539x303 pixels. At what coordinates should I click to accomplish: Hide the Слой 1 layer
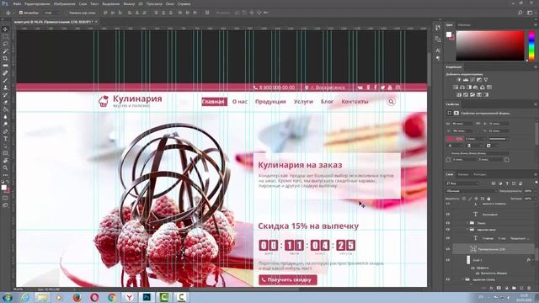[x=448, y=260]
